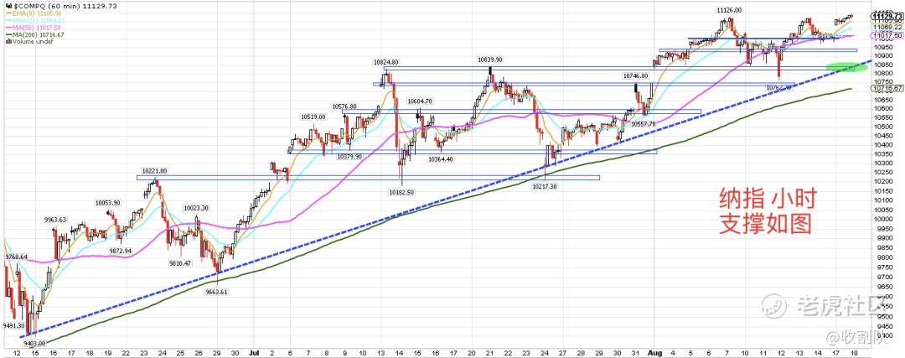Click the 27 date label on time axis
This screenshot has height=358, width=905.
click(x=562, y=352)
